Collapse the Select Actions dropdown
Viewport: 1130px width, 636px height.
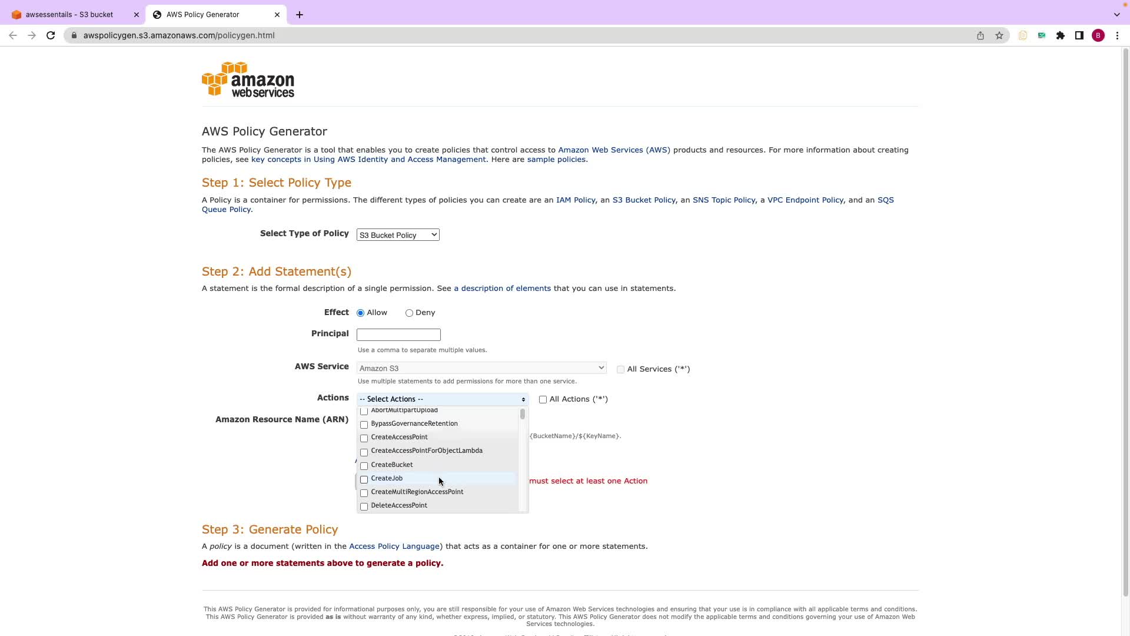coord(442,399)
